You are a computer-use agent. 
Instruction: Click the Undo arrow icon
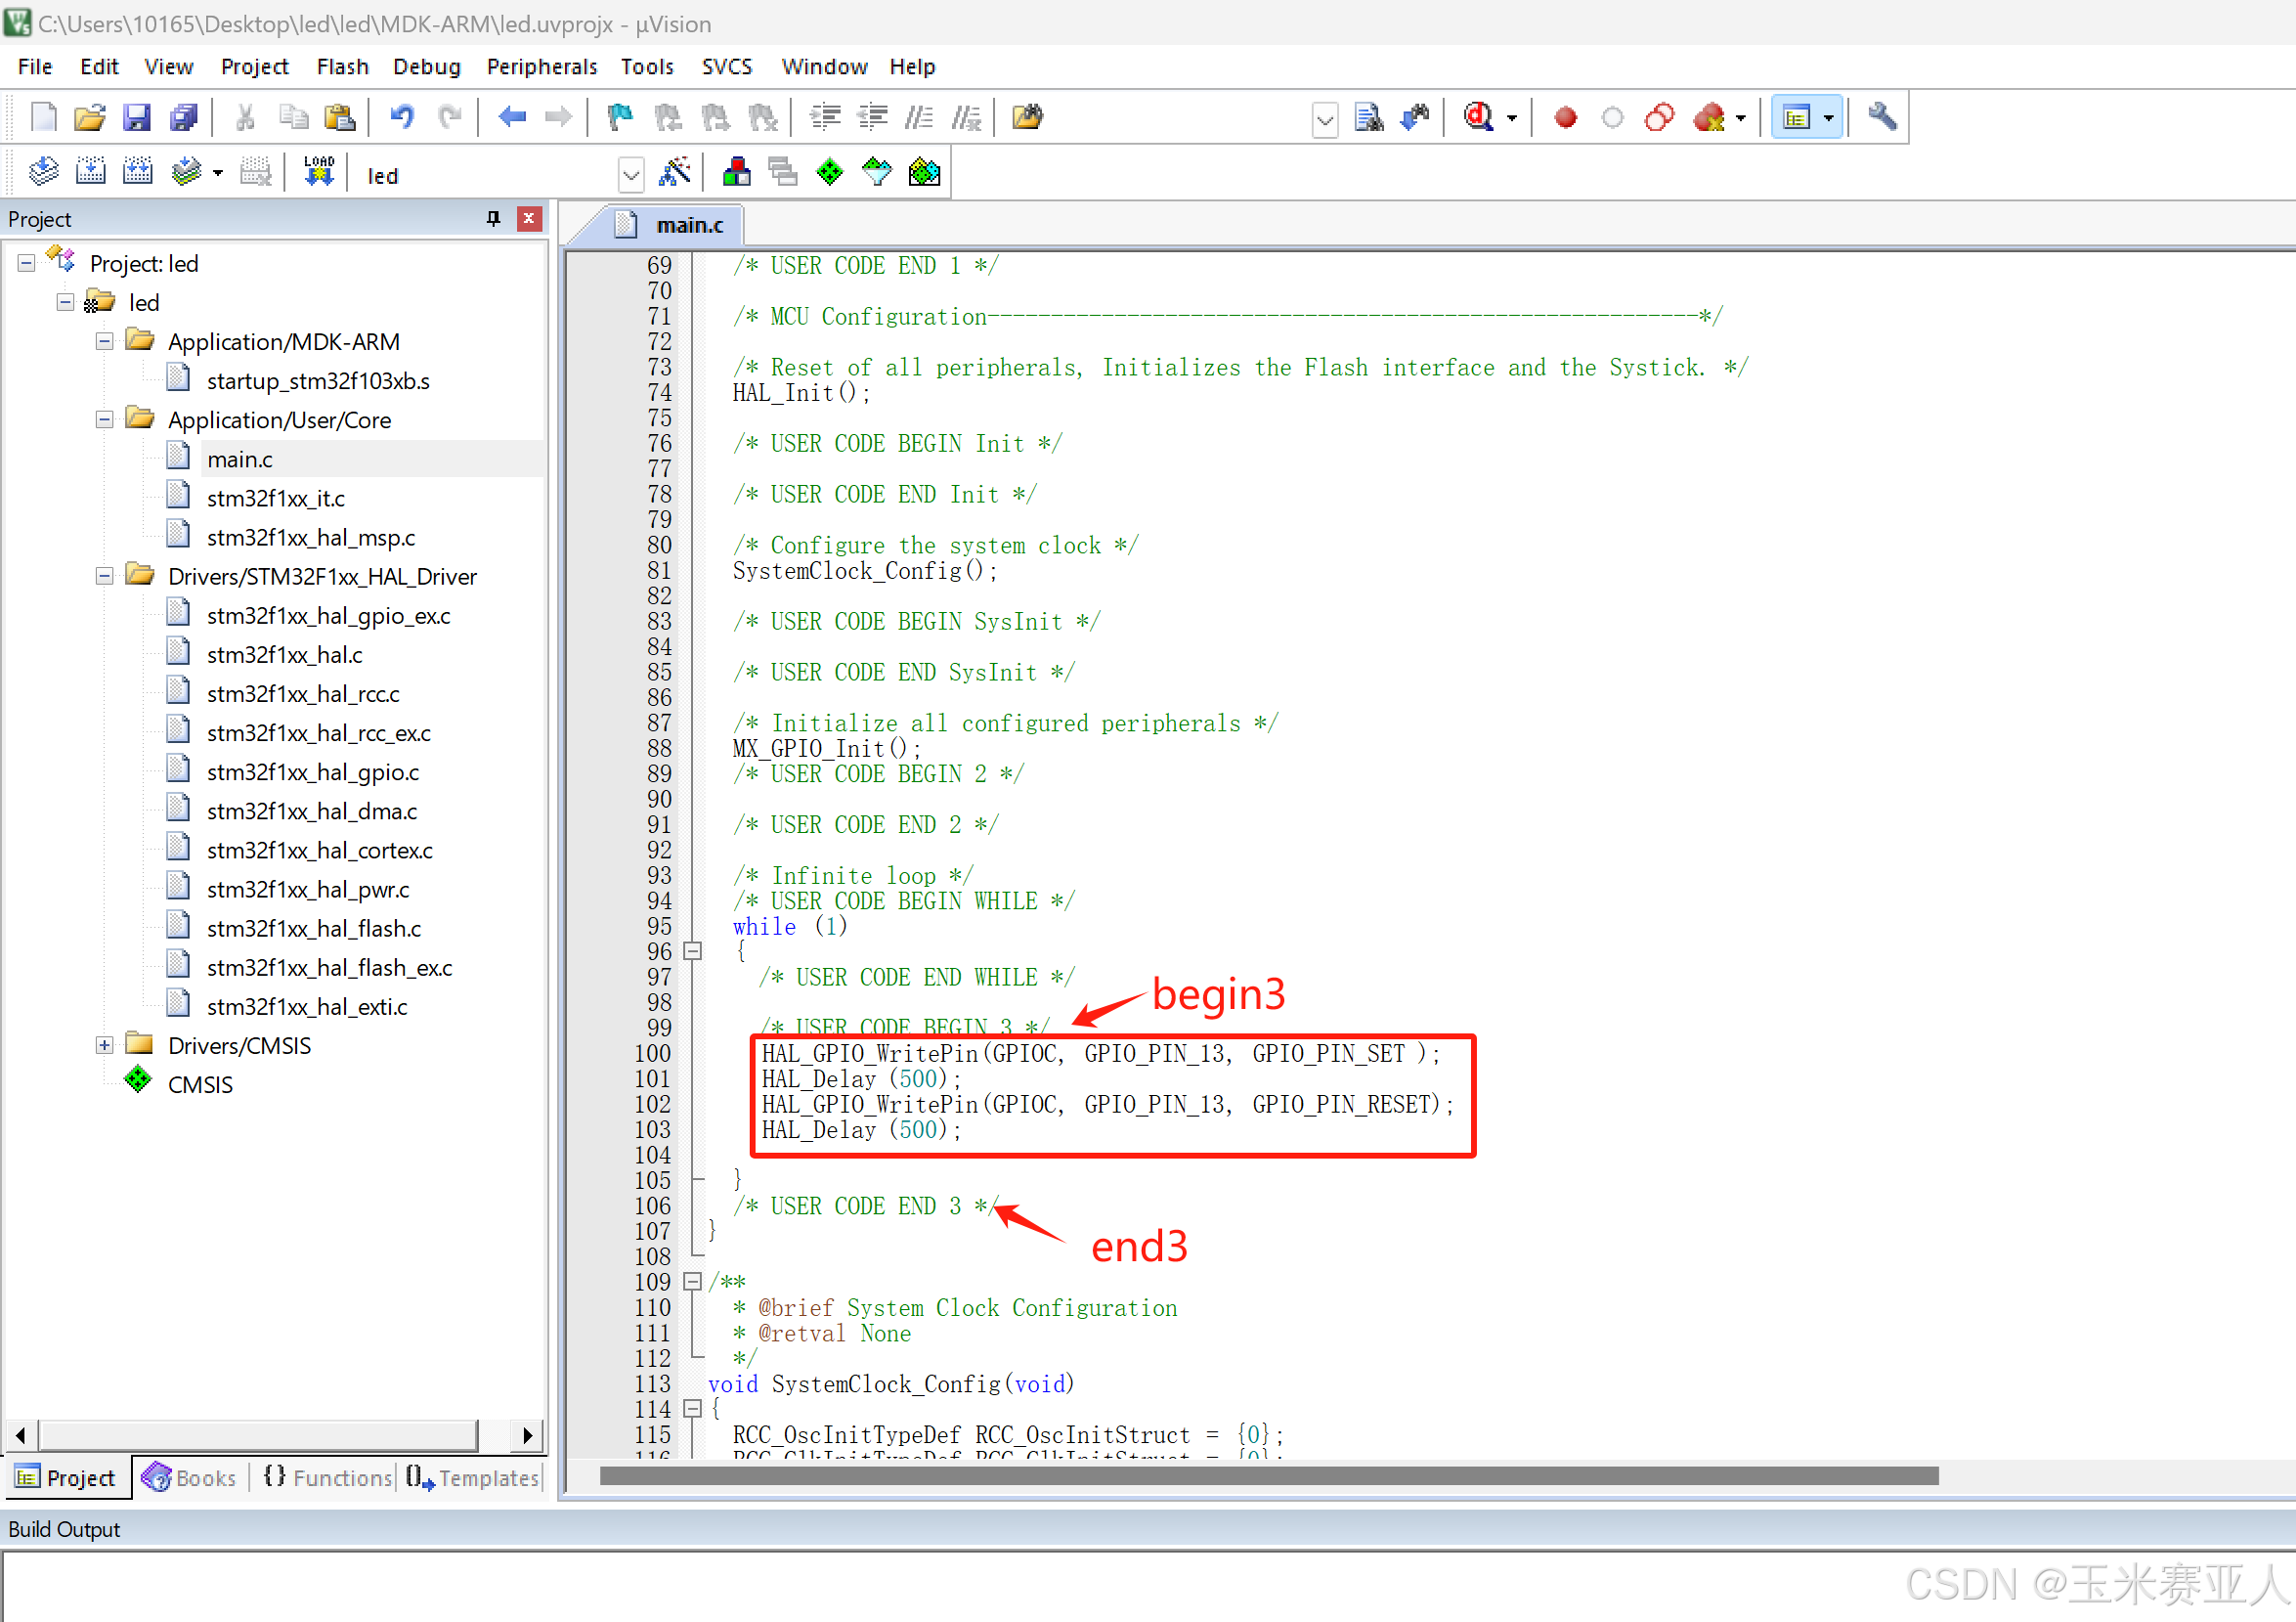(x=402, y=118)
